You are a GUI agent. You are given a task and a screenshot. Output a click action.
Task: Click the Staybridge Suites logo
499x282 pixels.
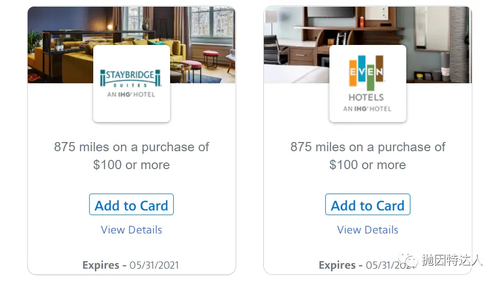(131, 78)
